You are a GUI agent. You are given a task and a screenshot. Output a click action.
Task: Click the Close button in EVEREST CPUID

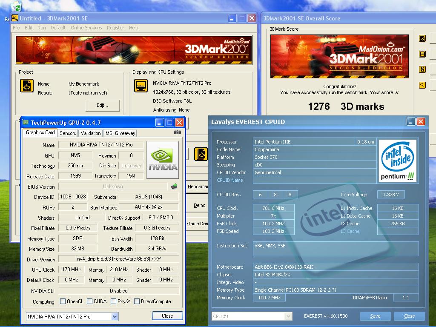(x=409, y=316)
